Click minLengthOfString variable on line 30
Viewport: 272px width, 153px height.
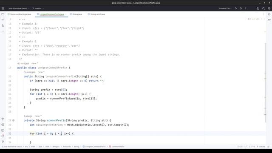(x=49, y=125)
